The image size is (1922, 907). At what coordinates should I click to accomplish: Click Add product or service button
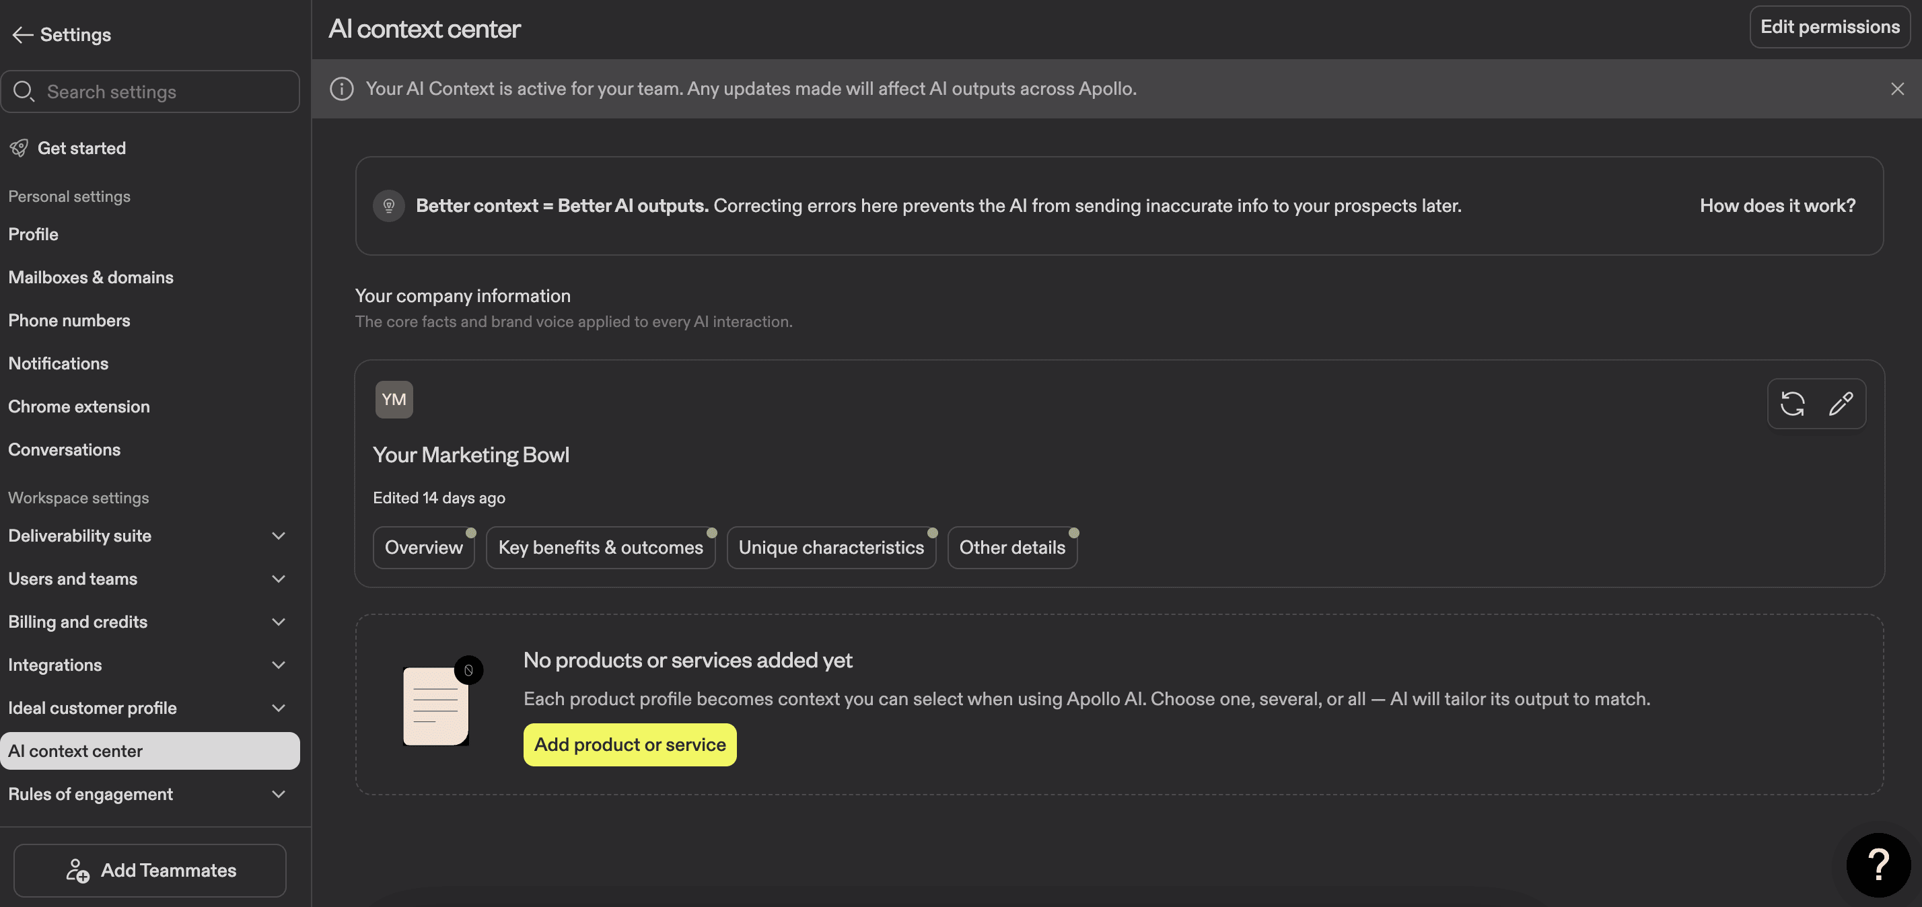pyautogui.click(x=629, y=744)
